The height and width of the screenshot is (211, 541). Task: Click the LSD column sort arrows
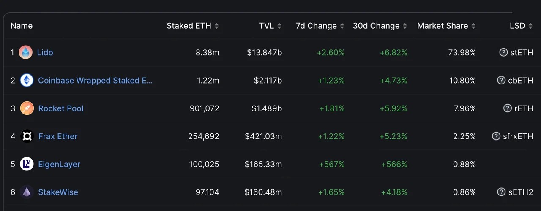point(530,26)
